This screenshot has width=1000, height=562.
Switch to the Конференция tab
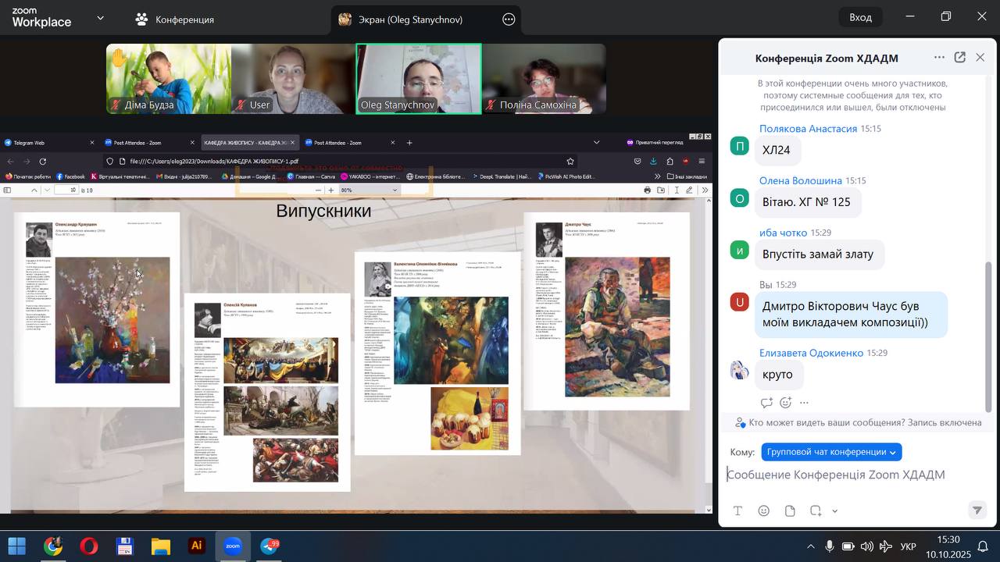tap(175, 20)
